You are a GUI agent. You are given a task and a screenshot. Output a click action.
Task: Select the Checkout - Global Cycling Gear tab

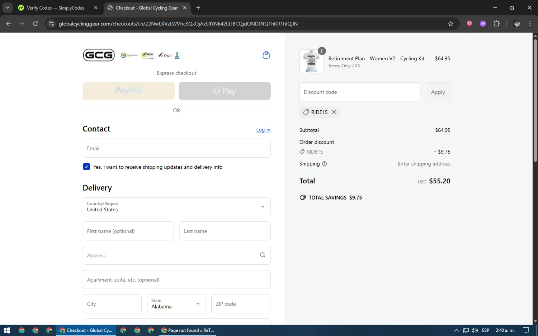coord(147,8)
